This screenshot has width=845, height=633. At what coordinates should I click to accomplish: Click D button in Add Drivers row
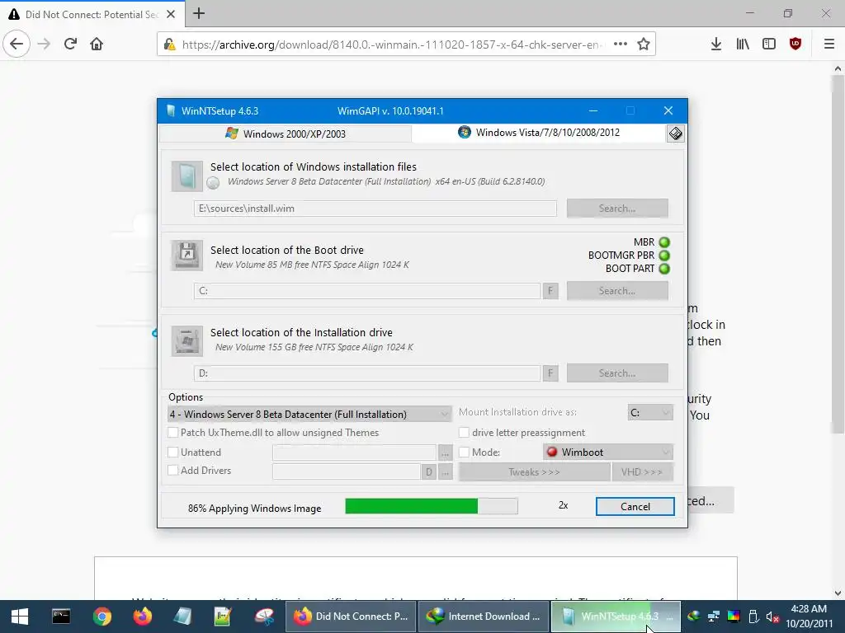tap(428, 472)
